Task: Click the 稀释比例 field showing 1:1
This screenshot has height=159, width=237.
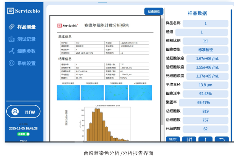Action: click(205, 41)
